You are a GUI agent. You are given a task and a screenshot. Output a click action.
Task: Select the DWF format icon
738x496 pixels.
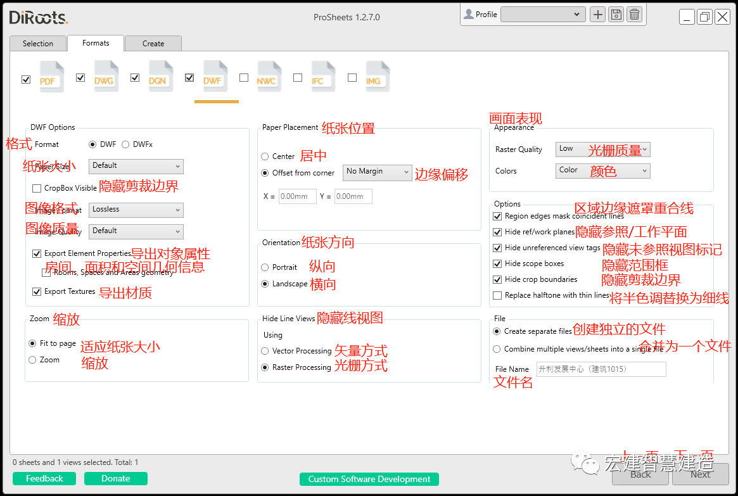click(x=215, y=76)
